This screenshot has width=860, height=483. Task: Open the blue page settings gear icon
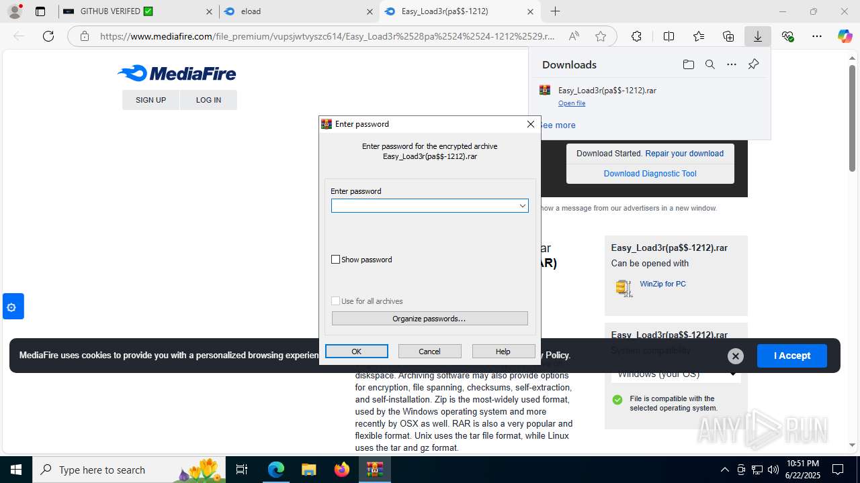pyautogui.click(x=13, y=307)
